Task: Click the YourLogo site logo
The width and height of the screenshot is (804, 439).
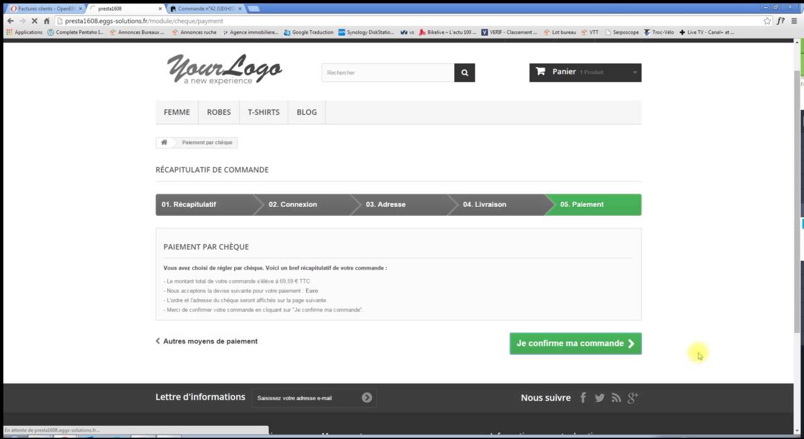Action: click(x=224, y=69)
